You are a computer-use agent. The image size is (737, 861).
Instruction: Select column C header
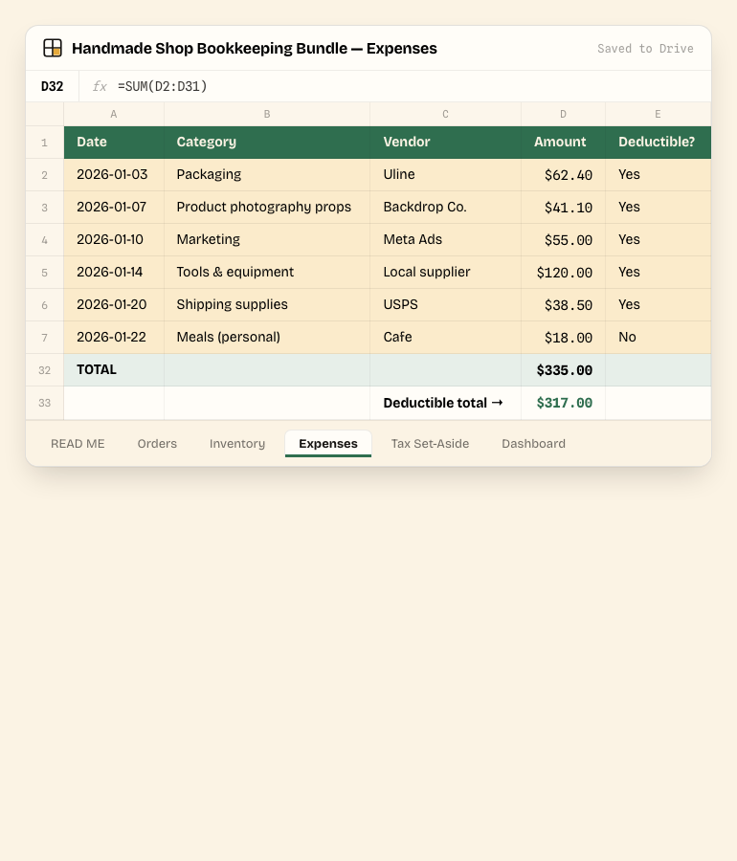pyautogui.click(x=445, y=114)
